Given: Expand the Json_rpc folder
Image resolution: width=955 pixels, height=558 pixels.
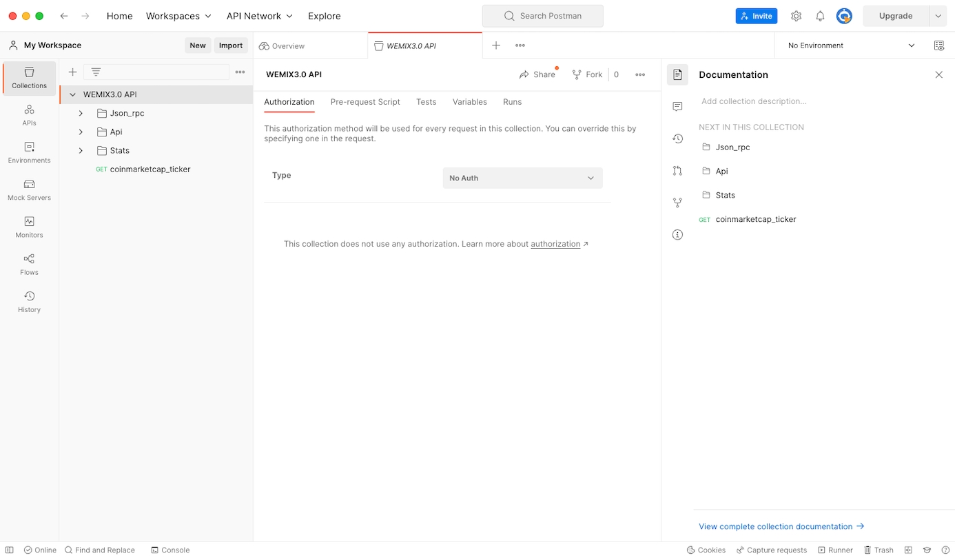Looking at the screenshot, I should 81,113.
